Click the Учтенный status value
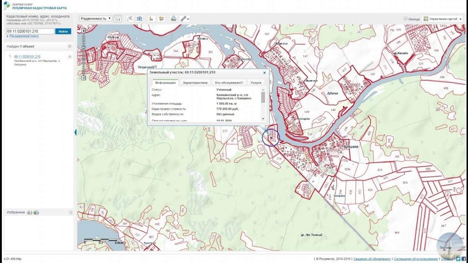 point(224,89)
